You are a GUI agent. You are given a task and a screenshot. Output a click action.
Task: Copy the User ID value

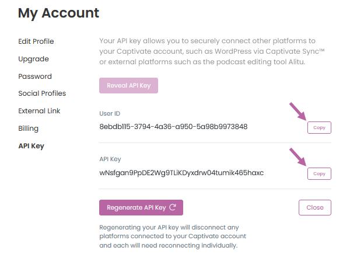click(319, 127)
